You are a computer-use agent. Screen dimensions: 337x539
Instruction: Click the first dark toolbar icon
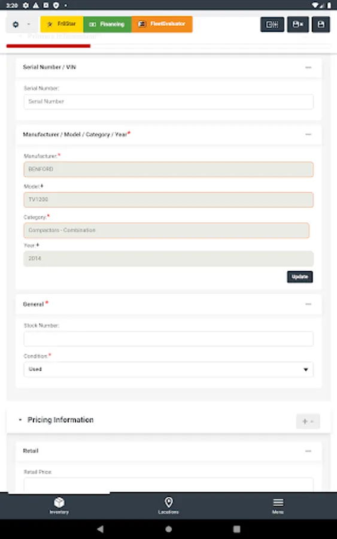[272, 25]
